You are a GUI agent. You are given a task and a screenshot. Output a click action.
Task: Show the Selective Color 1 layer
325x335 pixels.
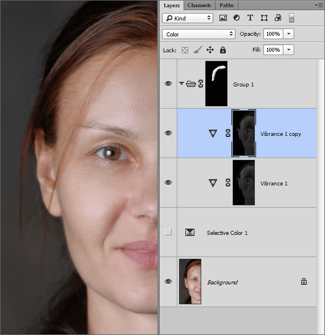point(168,232)
